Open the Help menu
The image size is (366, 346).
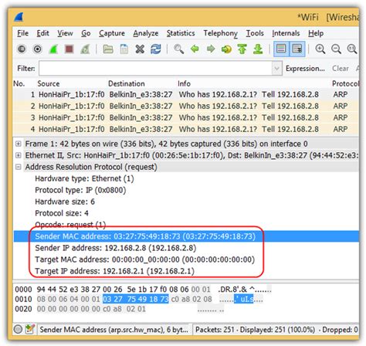[x=316, y=33]
